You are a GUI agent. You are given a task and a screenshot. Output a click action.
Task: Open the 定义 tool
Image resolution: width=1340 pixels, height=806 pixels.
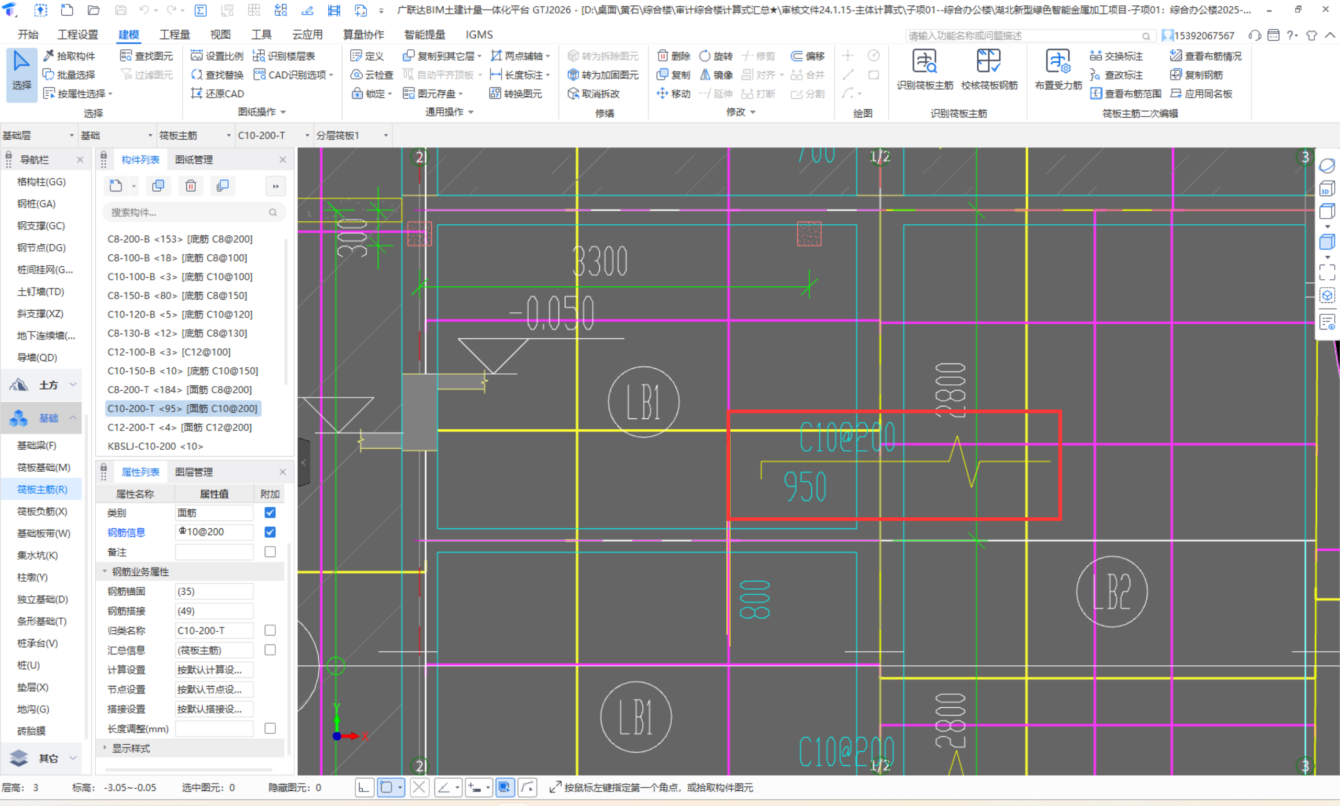click(367, 56)
